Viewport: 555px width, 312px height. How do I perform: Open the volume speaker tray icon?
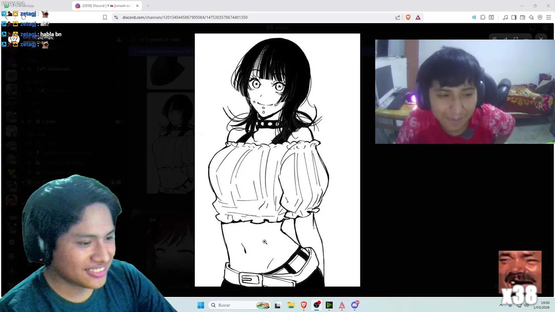click(526, 305)
